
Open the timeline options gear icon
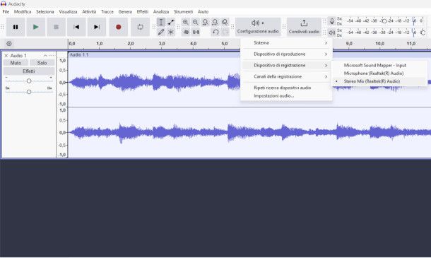click(x=9, y=43)
